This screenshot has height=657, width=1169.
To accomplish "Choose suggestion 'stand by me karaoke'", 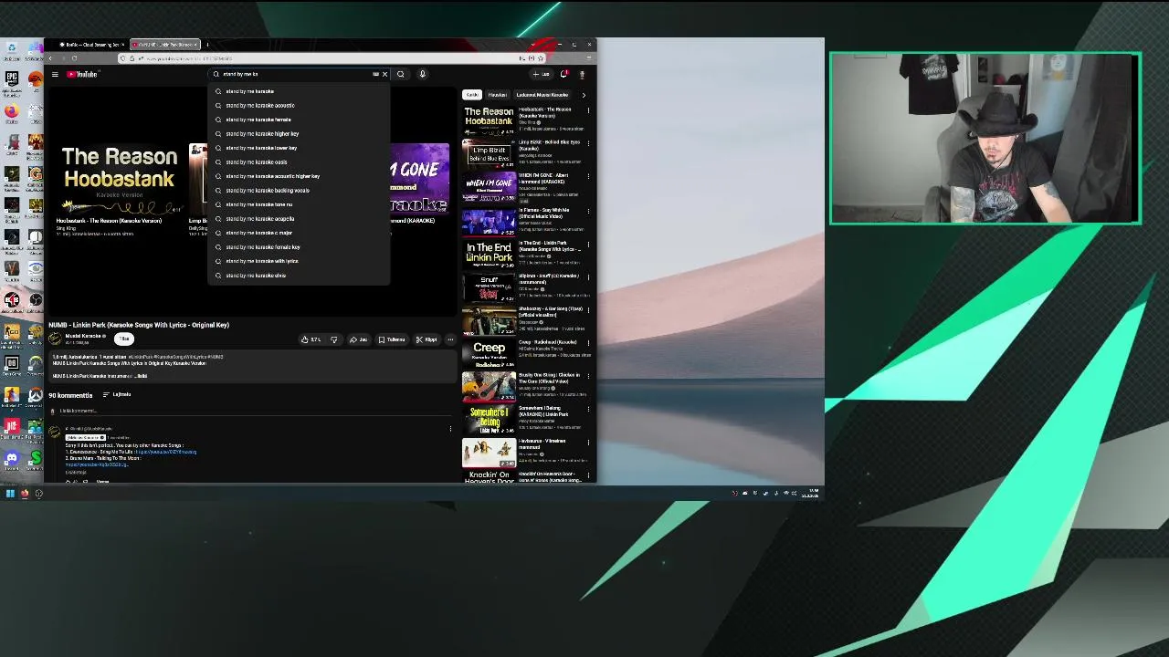I will coord(300,91).
